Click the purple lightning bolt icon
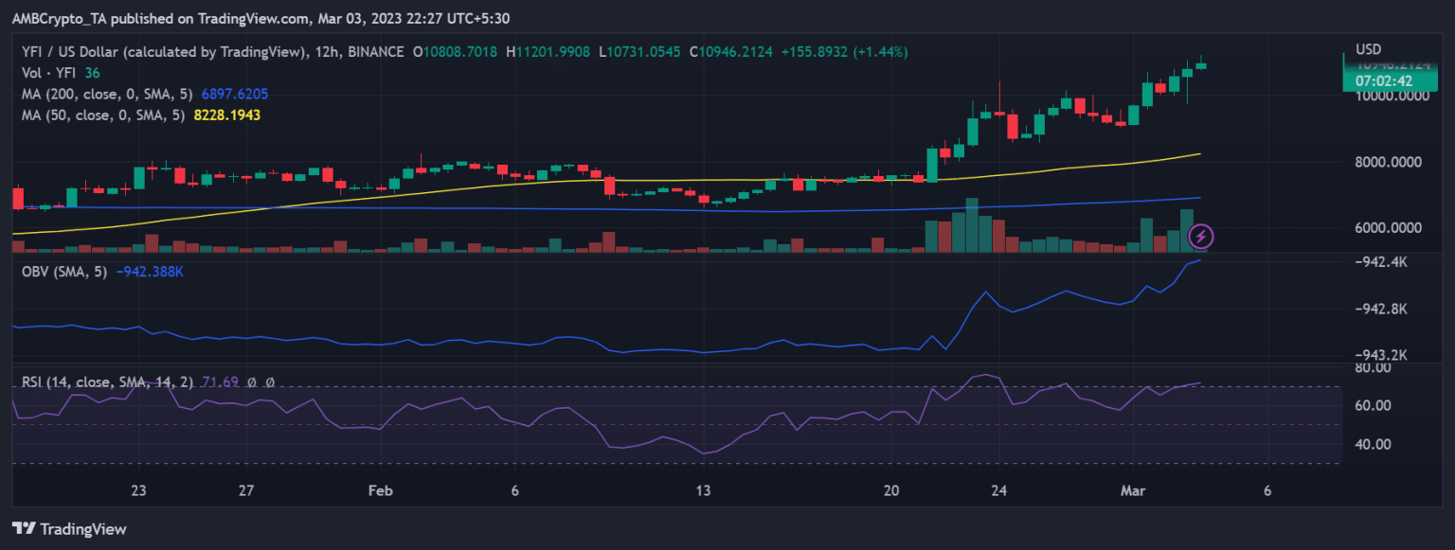Screen dimensions: 1455x550 (x=1201, y=236)
